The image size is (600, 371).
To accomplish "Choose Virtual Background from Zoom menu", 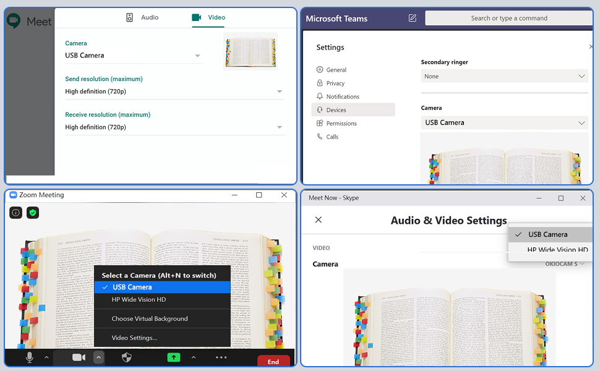I will point(149,319).
